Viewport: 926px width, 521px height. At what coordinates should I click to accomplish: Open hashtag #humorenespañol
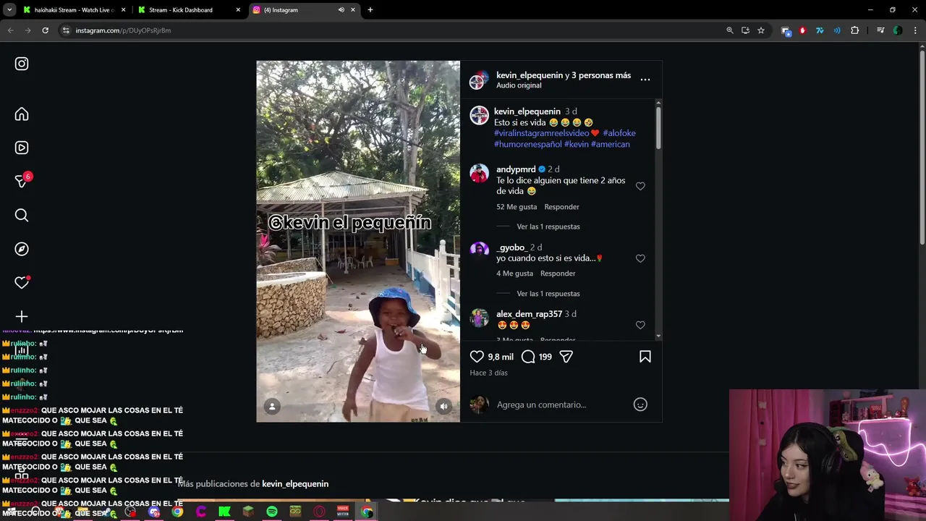click(x=528, y=145)
